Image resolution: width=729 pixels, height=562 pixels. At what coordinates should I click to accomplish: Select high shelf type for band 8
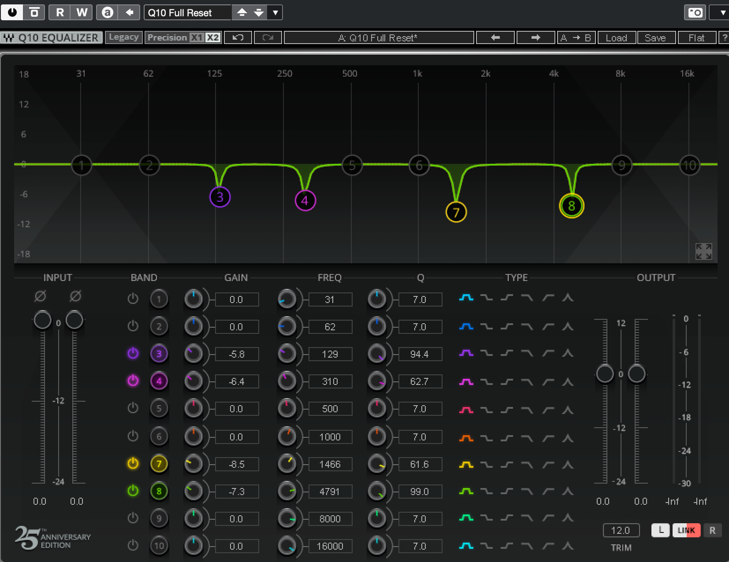[x=507, y=491]
